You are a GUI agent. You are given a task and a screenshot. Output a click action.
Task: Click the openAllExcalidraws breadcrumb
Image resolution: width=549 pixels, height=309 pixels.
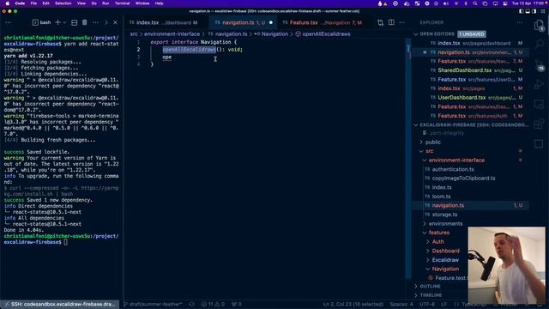pos(323,34)
